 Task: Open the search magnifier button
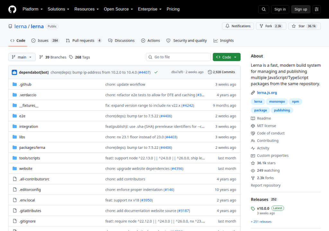pyautogui.click(x=263, y=9)
